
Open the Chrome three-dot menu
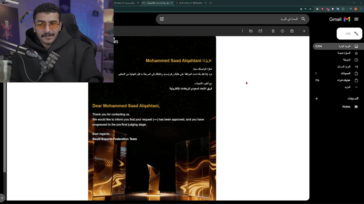361,9
